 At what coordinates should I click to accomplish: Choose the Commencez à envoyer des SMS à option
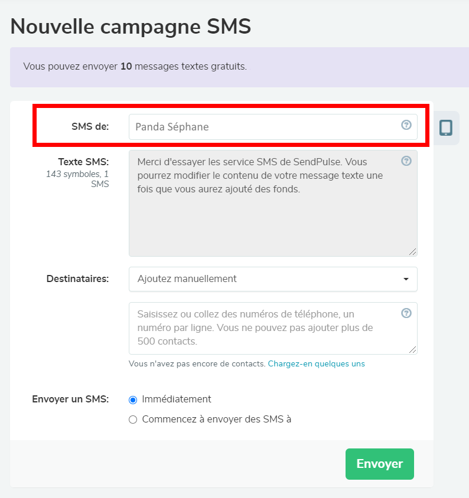coord(133,420)
